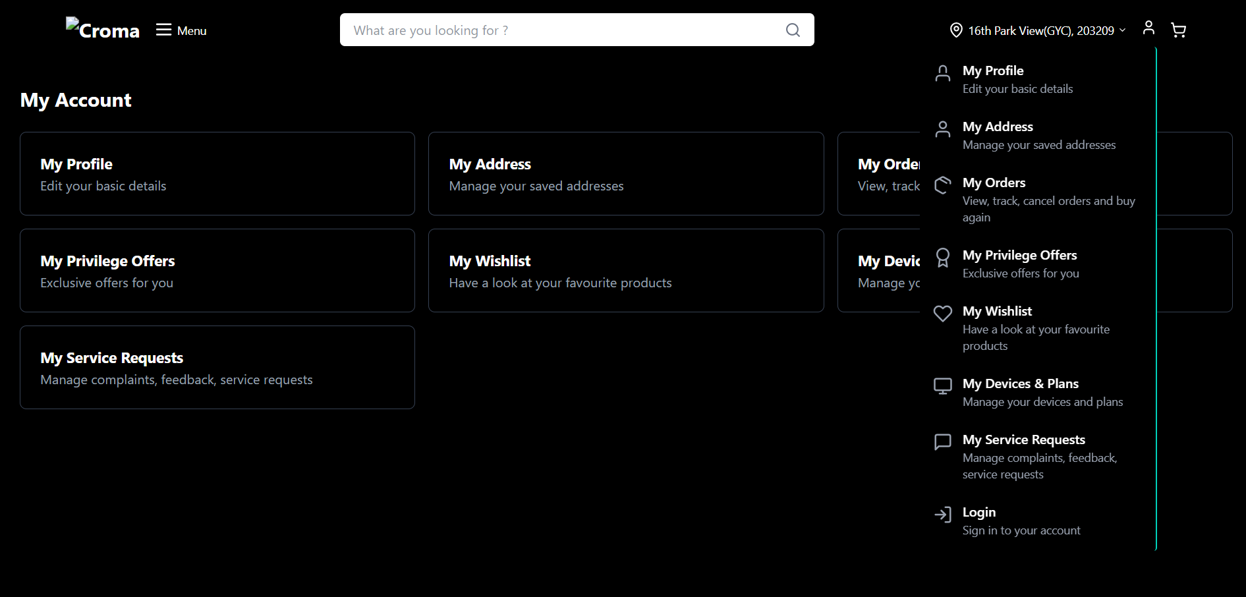Image resolution: width=1246 pixels, height=597 pixels.
Task: Click the Wishlist heart icon
Action: coord(943,314)
